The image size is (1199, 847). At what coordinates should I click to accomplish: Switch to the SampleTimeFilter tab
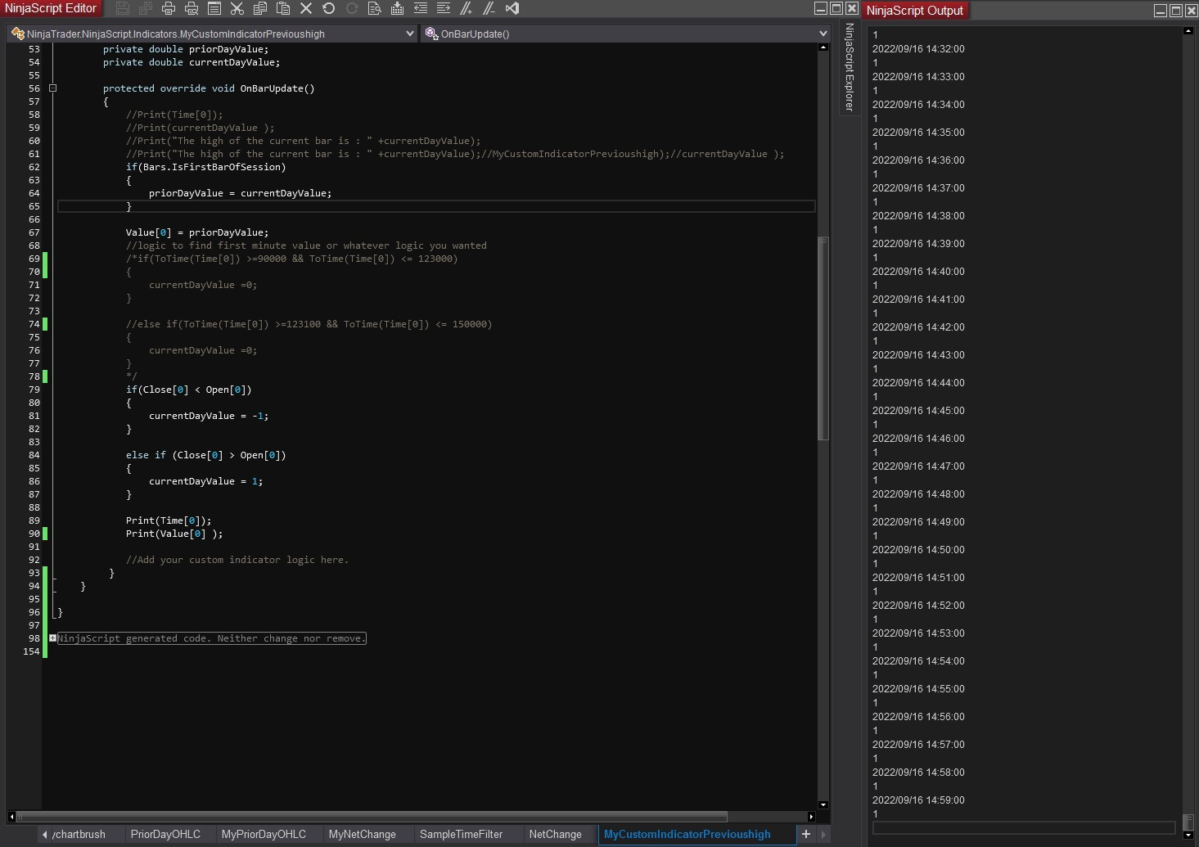tap(461, 835)
